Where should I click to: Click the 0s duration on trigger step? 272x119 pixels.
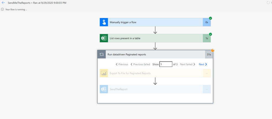tap(207, 22)
